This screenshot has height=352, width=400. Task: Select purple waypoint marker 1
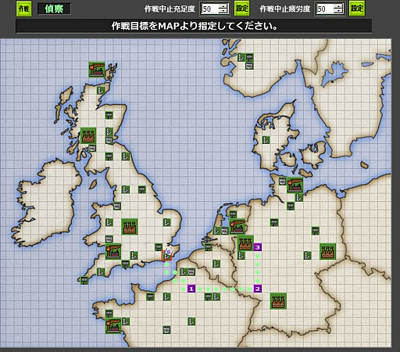pyautogui.click(x=191, y=289)
